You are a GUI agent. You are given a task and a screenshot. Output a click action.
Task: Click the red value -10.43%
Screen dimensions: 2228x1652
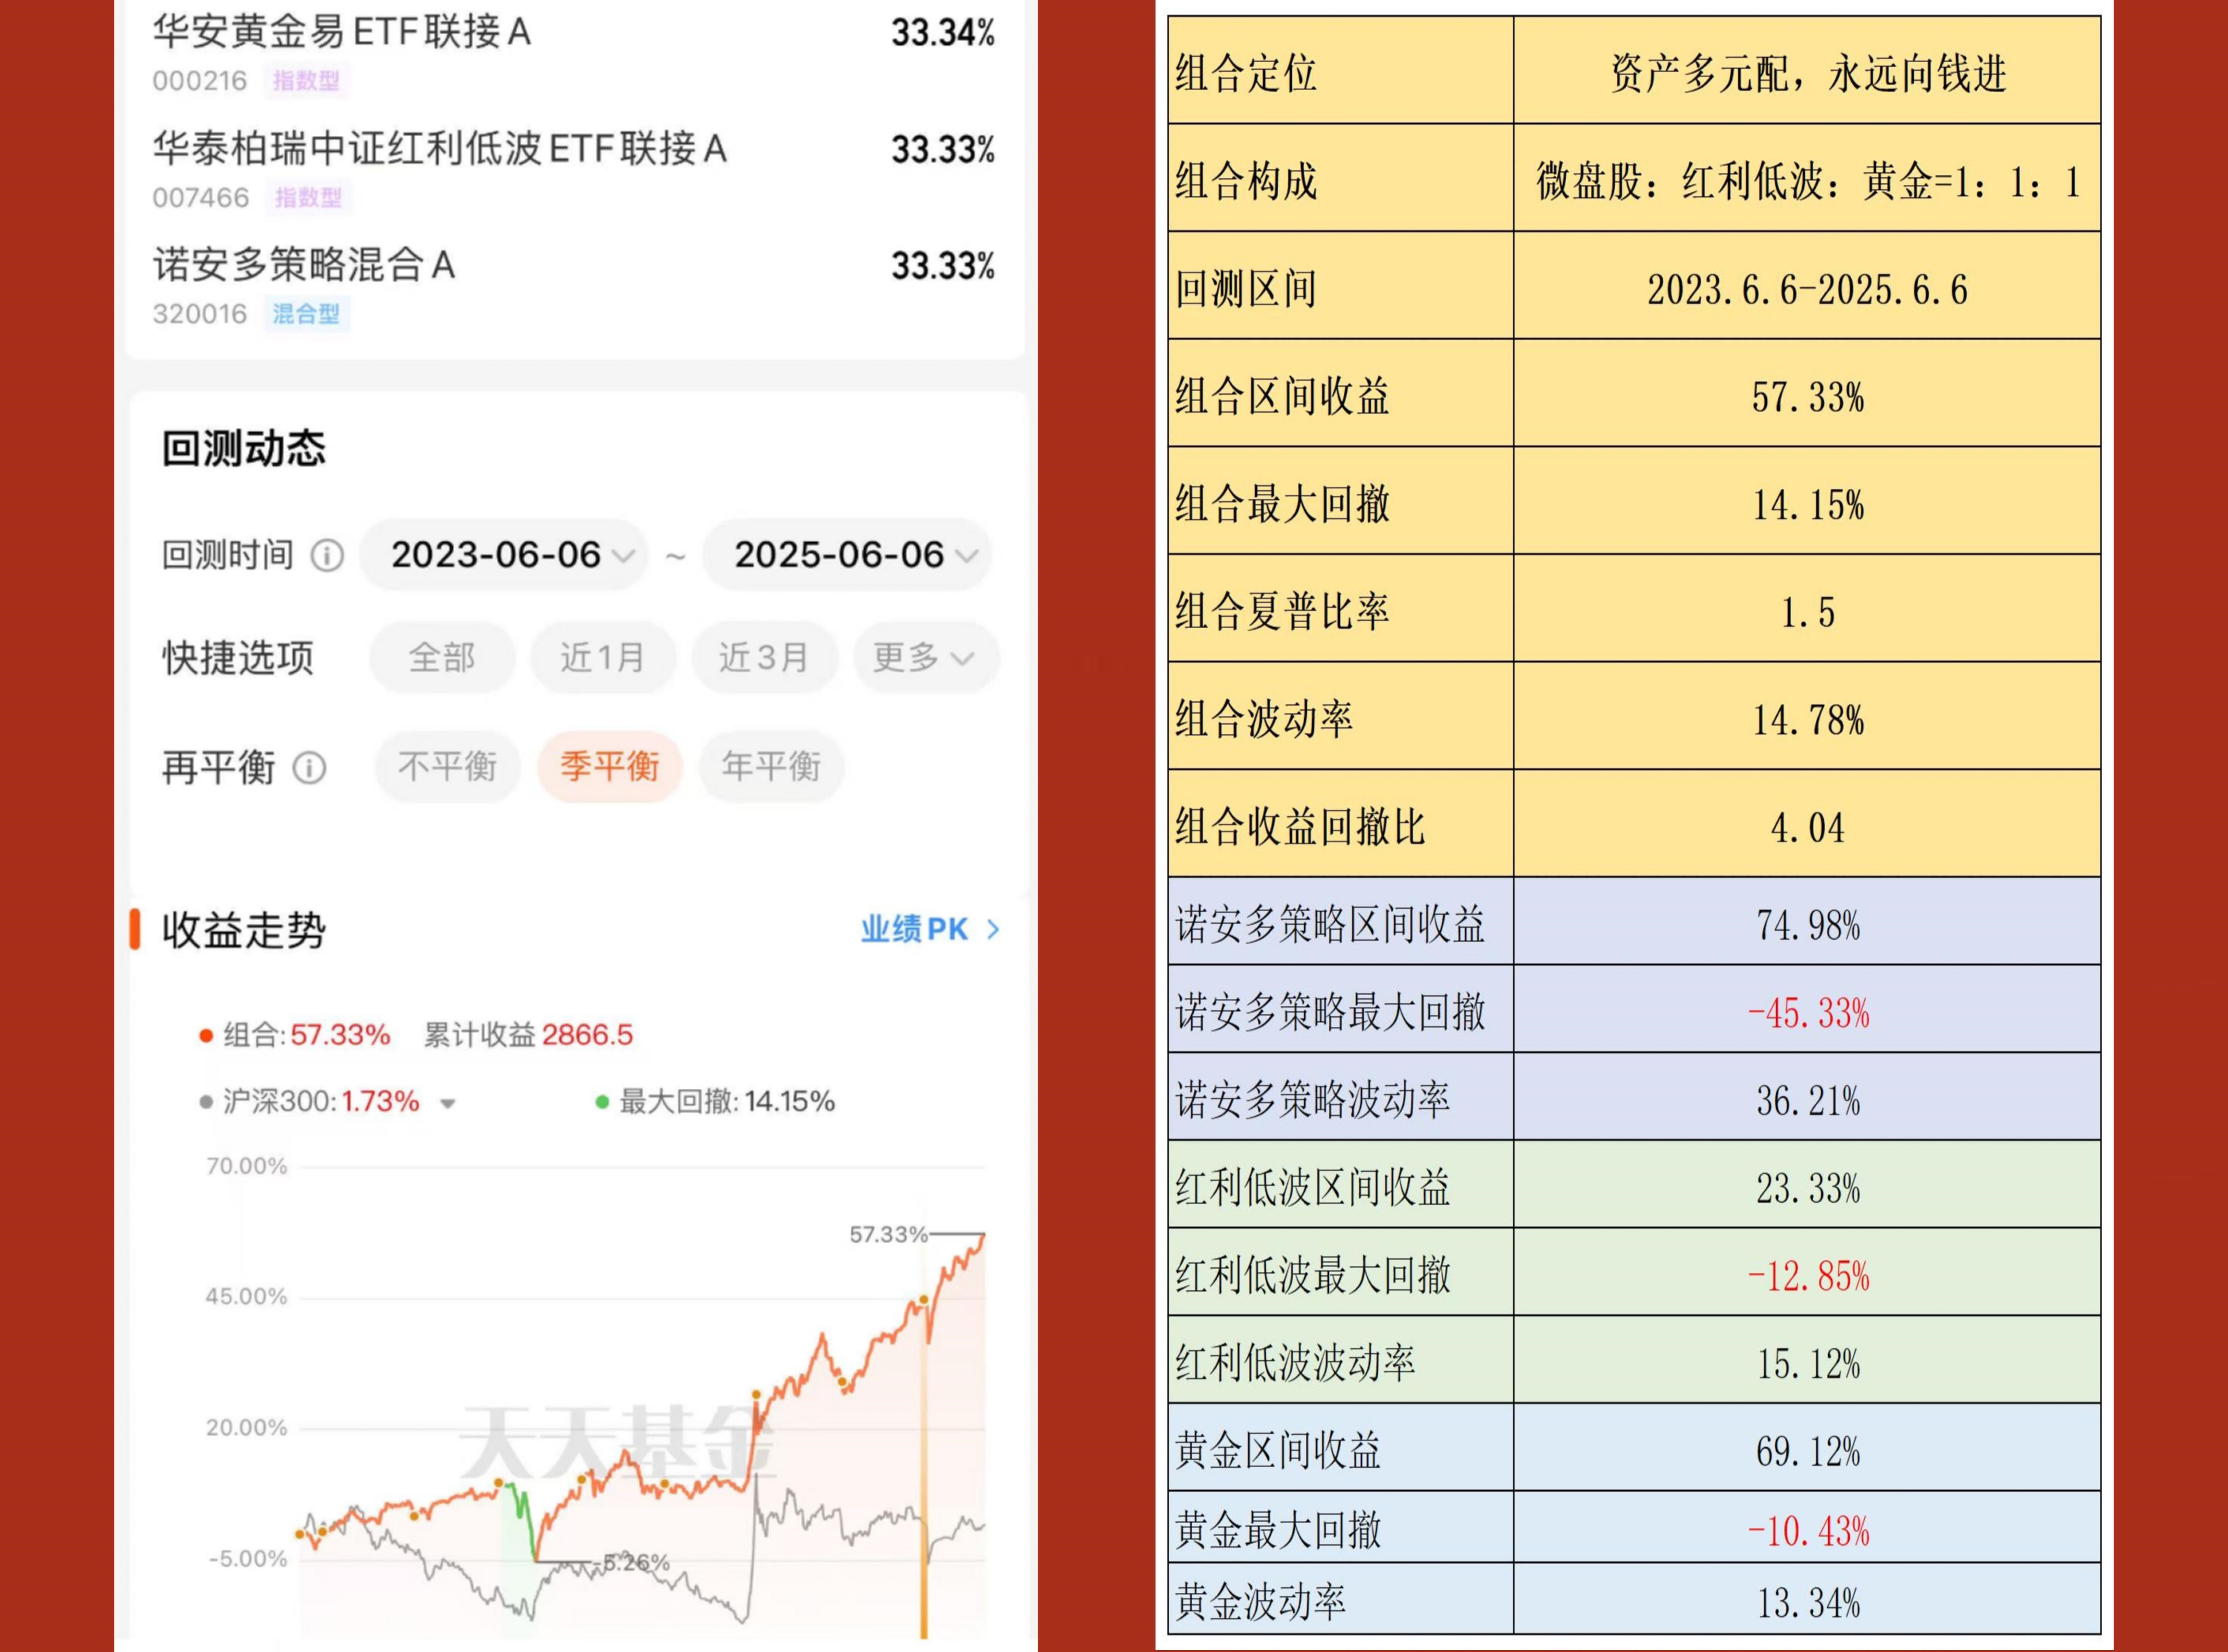1808,1531
